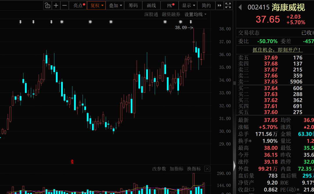Open the 复权 dropdown
Image resolution: width=314 pixels, height=194 pixels.
pos(96,6)
